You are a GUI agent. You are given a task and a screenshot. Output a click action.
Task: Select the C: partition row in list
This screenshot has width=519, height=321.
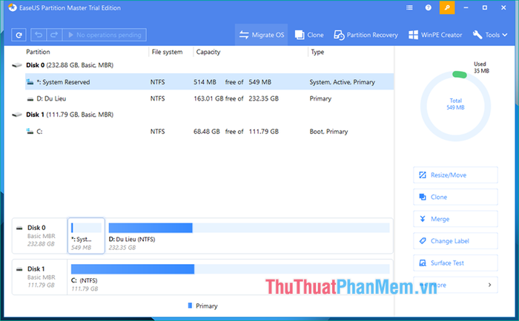click(209, 132)
